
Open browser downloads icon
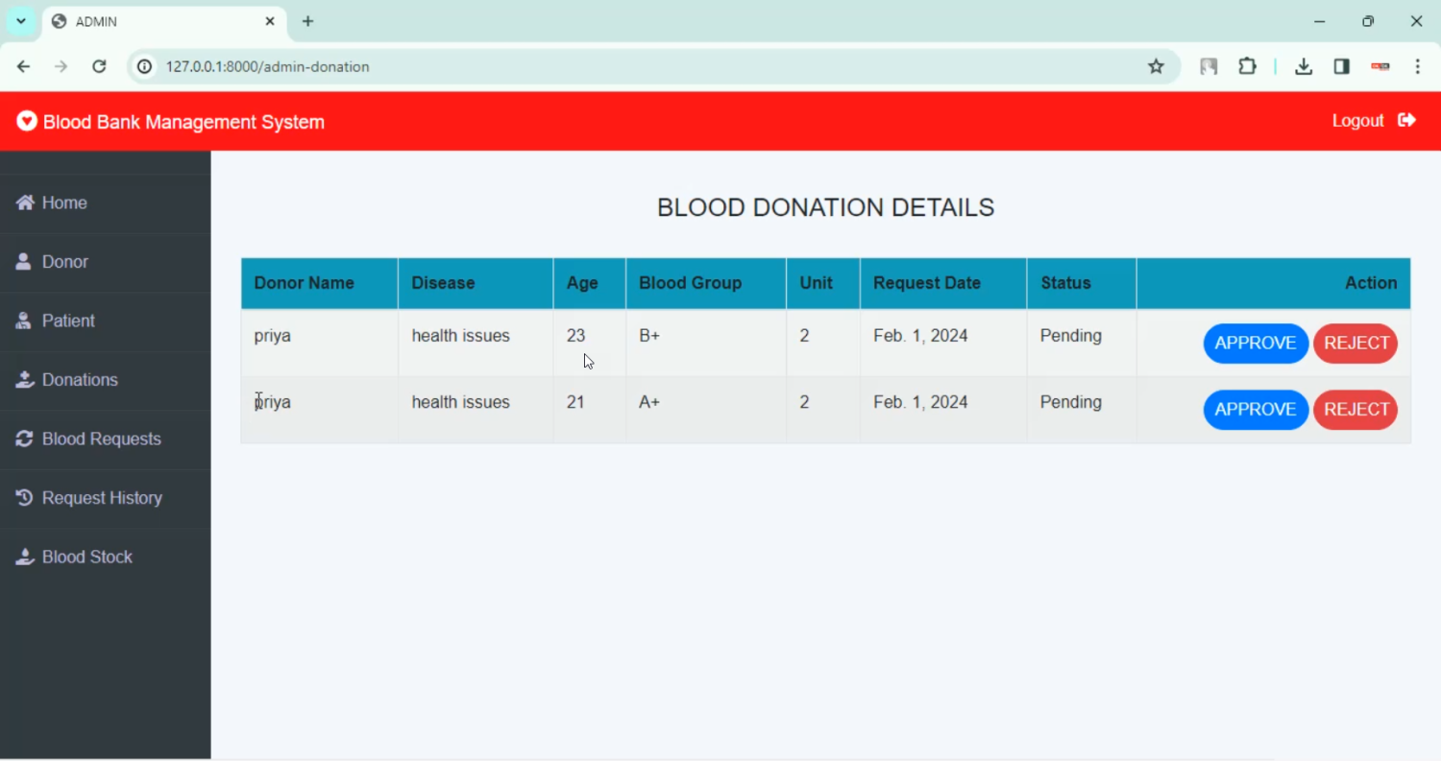[1303, 66]
